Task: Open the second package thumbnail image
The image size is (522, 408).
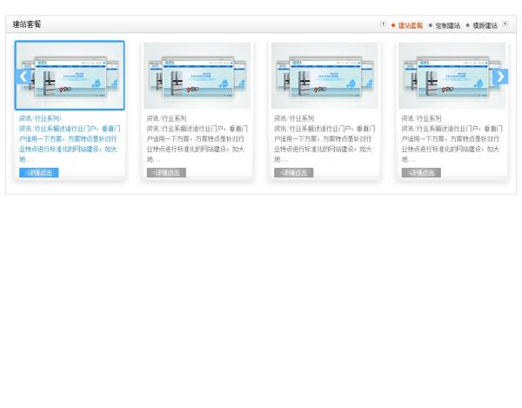Action: point(197,76)
